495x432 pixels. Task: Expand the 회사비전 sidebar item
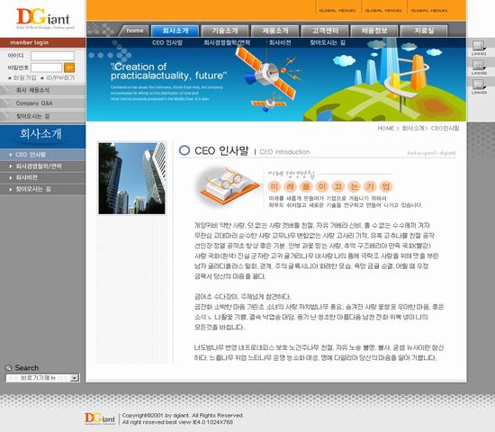click(42, 178)
